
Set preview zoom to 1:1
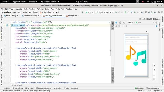[154, 76]
